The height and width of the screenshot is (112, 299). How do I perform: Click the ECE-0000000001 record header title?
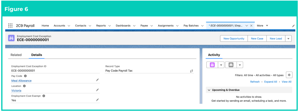pos(33,40)
